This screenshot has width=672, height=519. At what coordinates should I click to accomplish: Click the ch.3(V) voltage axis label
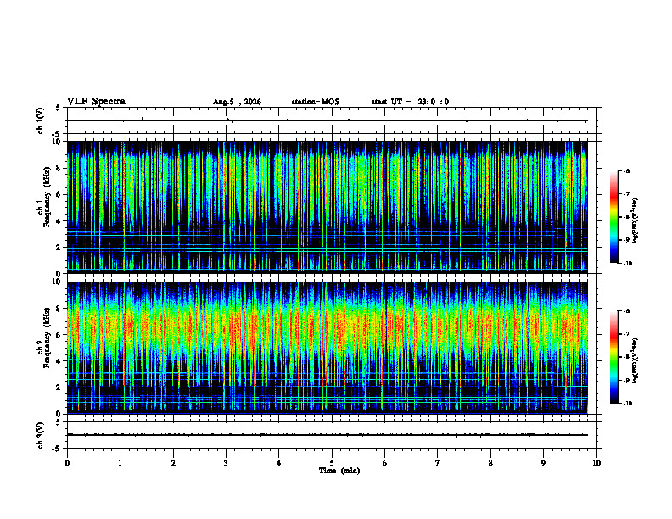click(40, 435)
